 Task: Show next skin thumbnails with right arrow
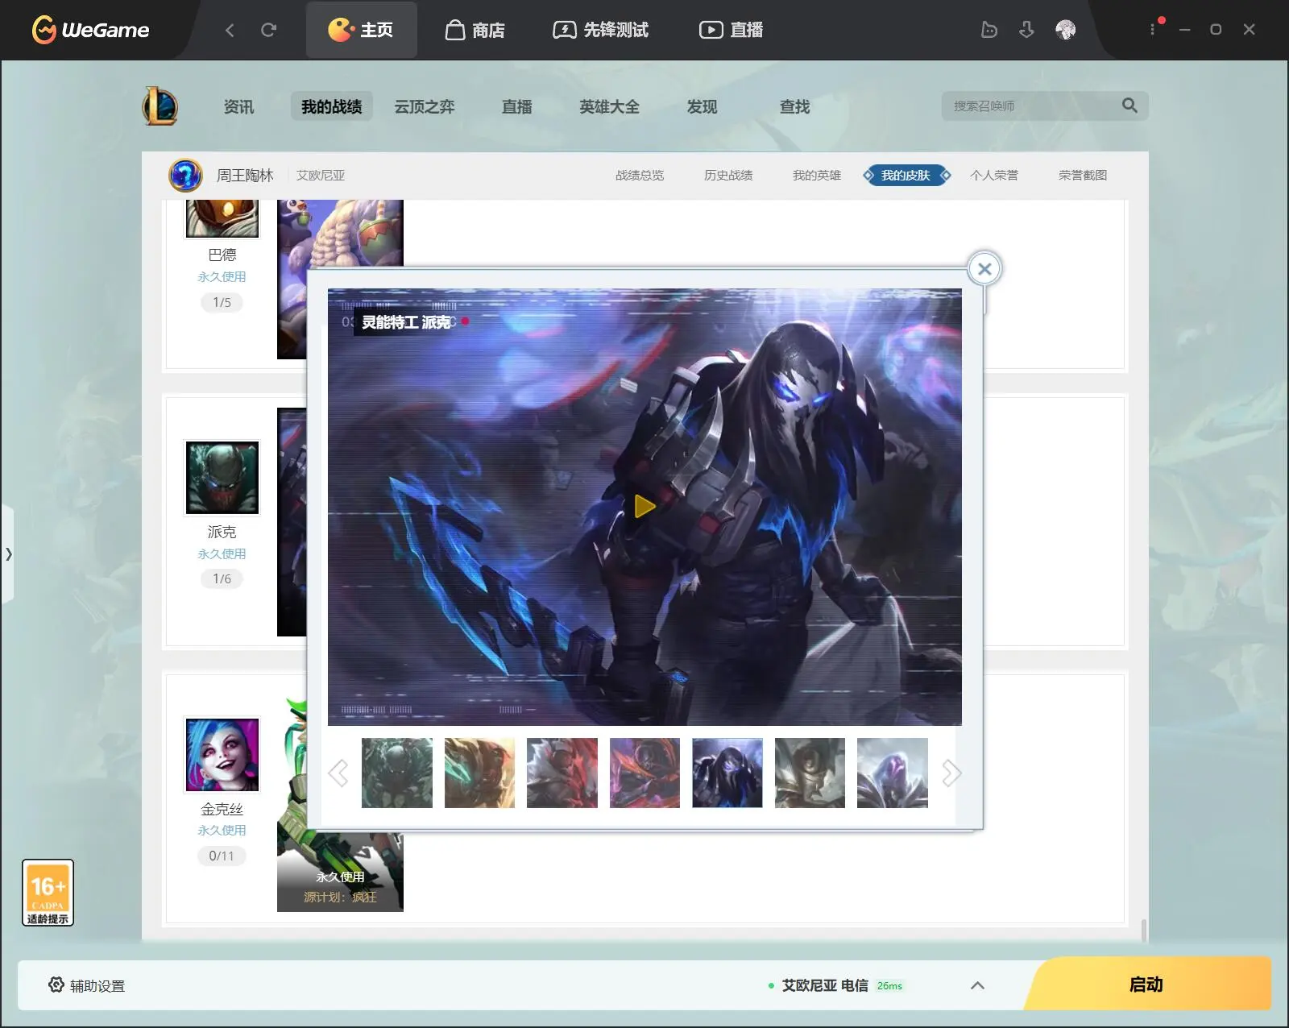(x=951, y=773)
